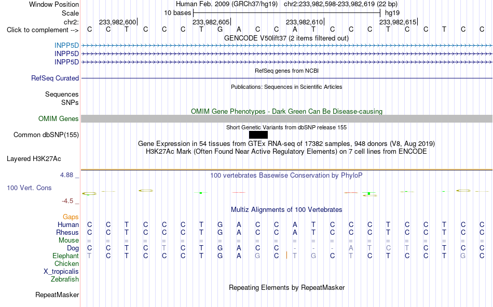Click the gray OMIM Genes bar
The height and width of the screenshot is (307, 493).
tap(287, 119)
